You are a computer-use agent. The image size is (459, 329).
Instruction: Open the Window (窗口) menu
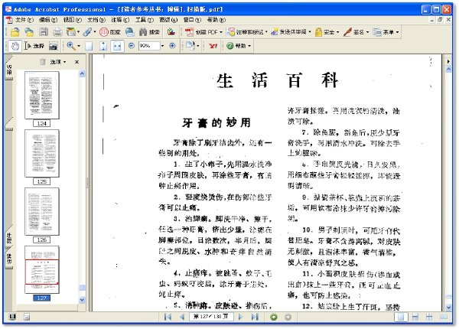point(192,20)
